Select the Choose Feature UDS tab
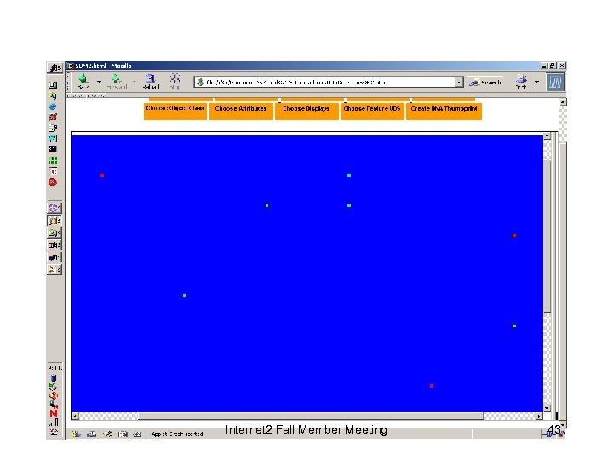 [x=372, y=112]
